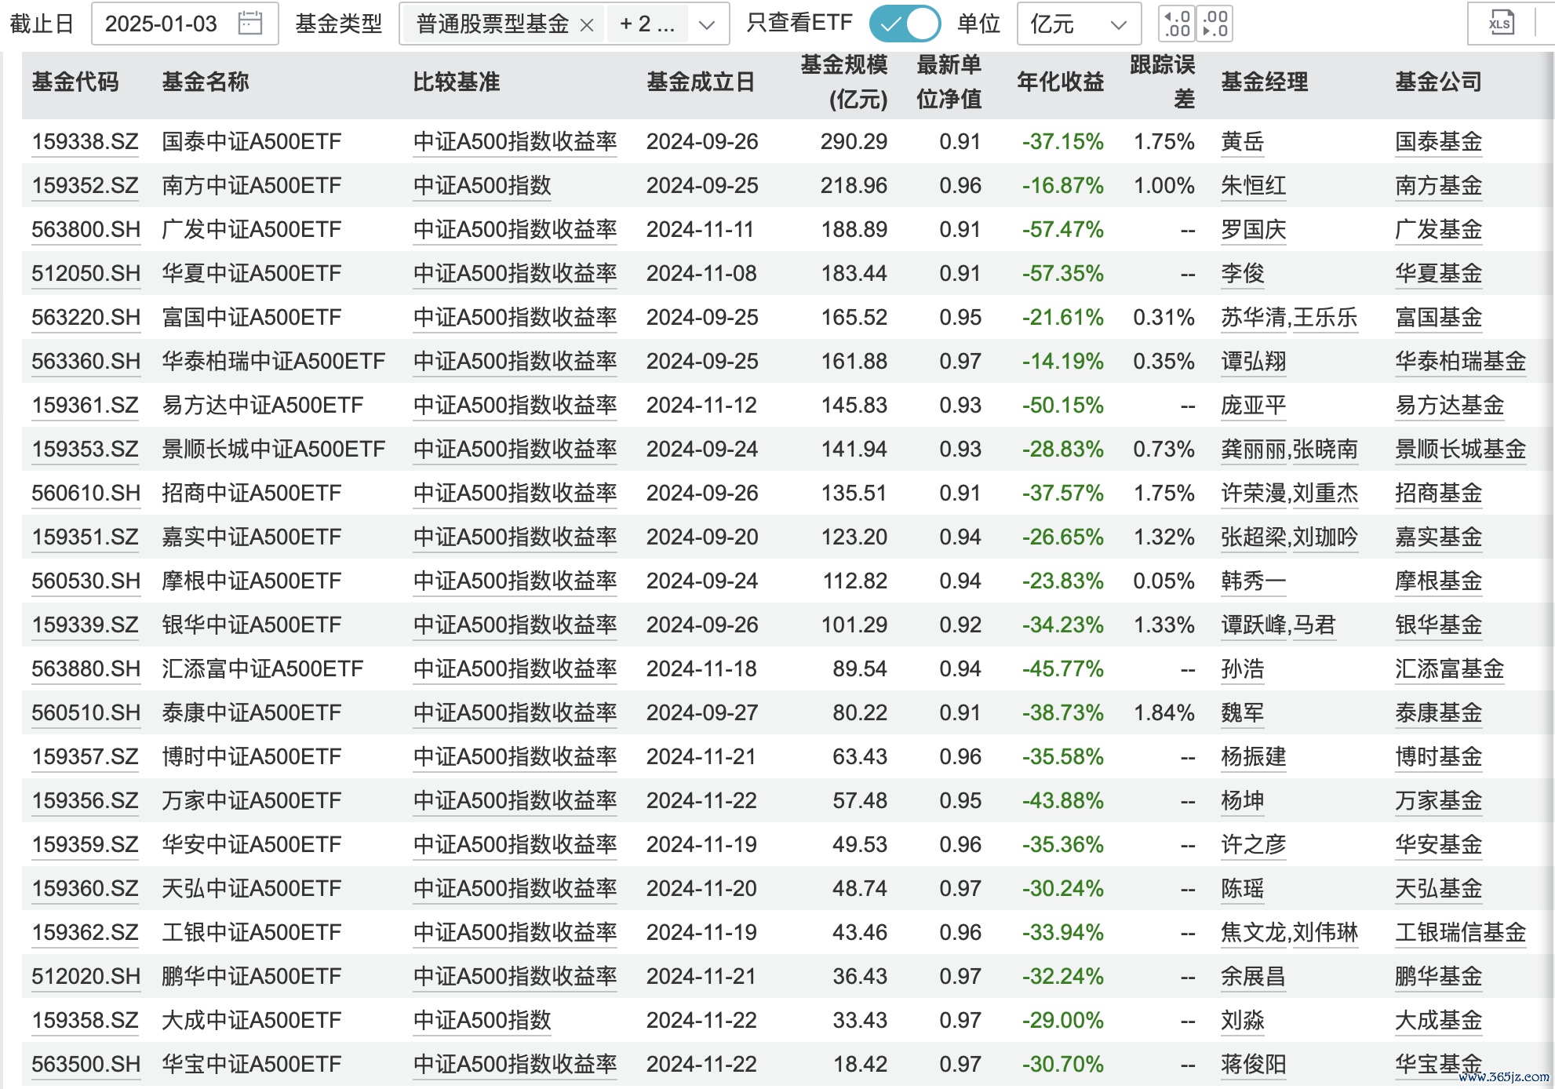Select tracking error 0.05%
Screen dimensions: 1555x1089
tap(1164, 581)
